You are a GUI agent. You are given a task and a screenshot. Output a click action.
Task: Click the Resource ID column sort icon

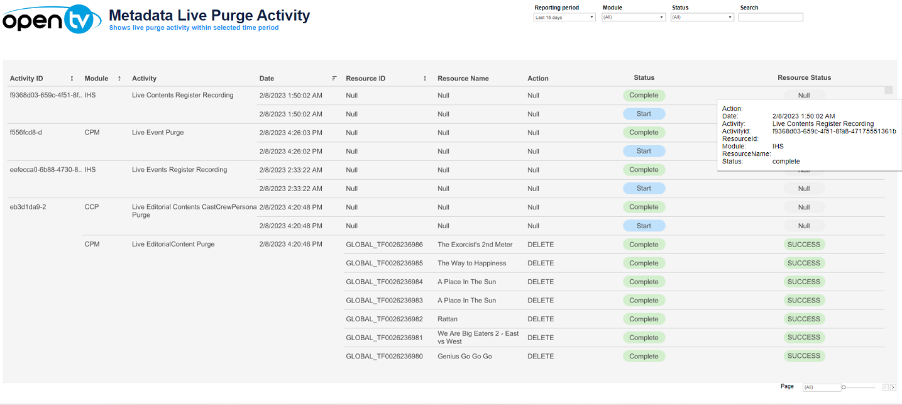point(425,79)
